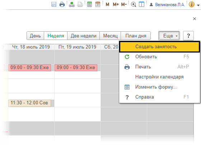Image resolution: width=201 pixels, height=145 pixels.
Task: Click the printer icon in top toolbar
Action: [62, 5]
